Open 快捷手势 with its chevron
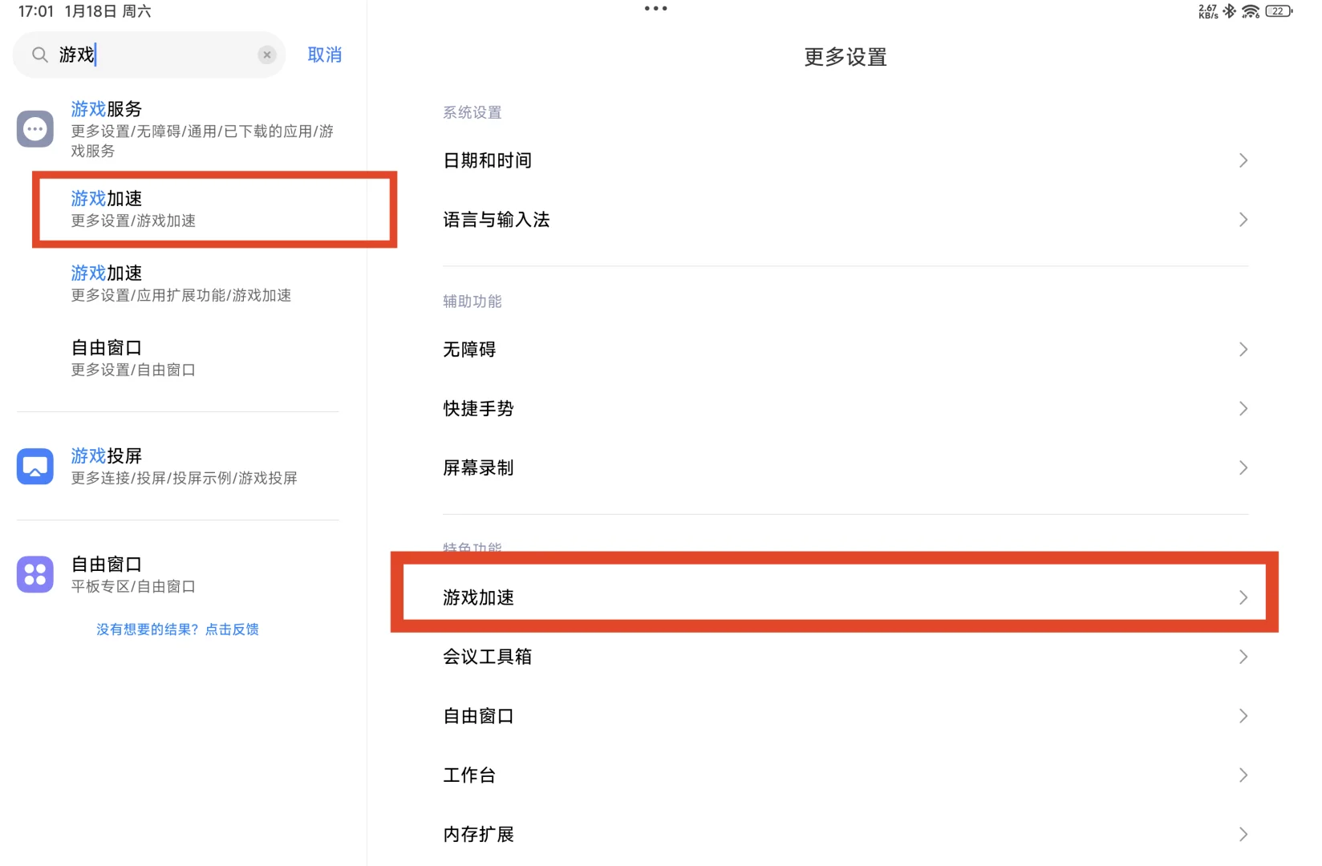Image resolution: width=1322 pixels, height=866 pixels. [x=1243, y=409]
